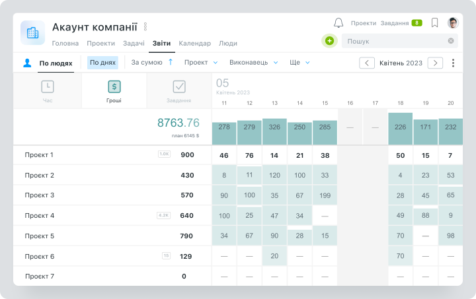
Task: Click the person icon beside По людях
Action: coord(27,63)
